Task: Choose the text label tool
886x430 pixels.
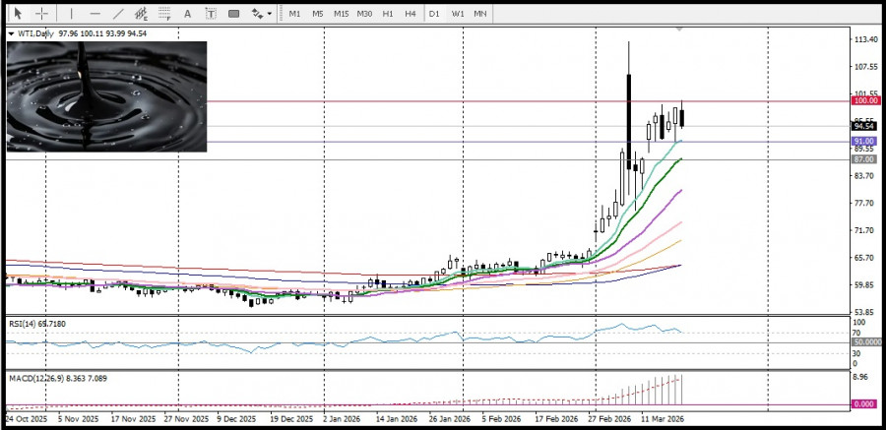Action: pos(210,14)
